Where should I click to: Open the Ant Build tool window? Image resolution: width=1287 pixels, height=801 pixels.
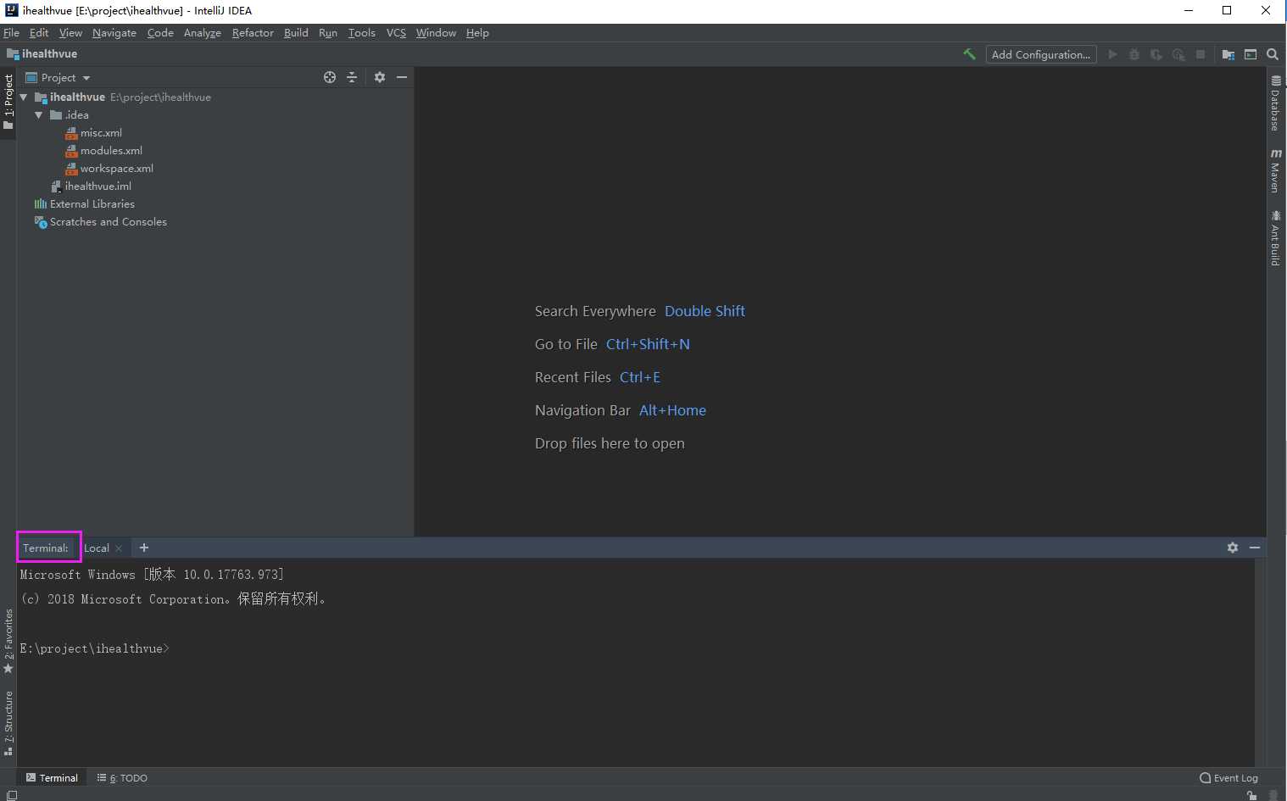(1275, 238)
